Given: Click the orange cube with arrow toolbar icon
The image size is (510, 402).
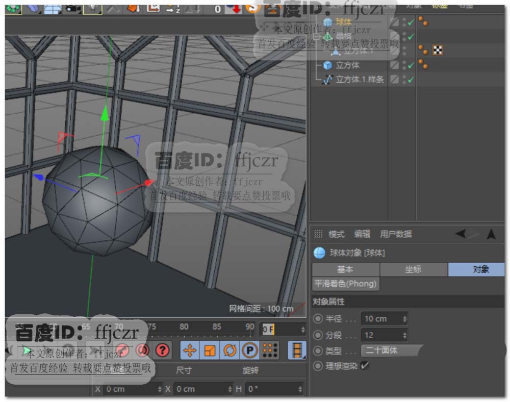Looking at the screenshot, I should tap(134, 8).
